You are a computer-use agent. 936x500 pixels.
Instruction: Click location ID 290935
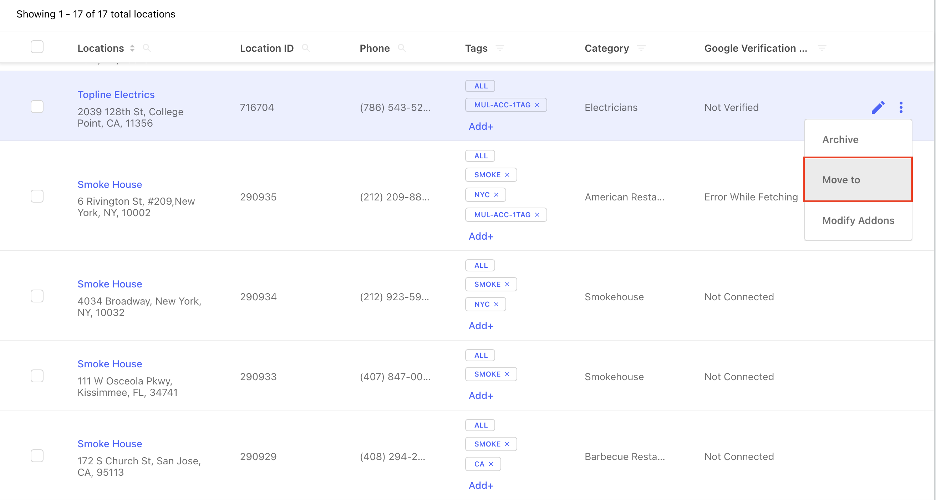pyautogui.click(x=258, y=197)
